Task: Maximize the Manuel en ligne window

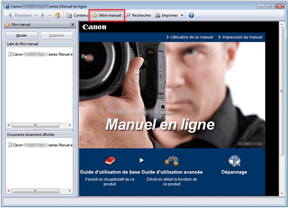Action: click(270, 6)
